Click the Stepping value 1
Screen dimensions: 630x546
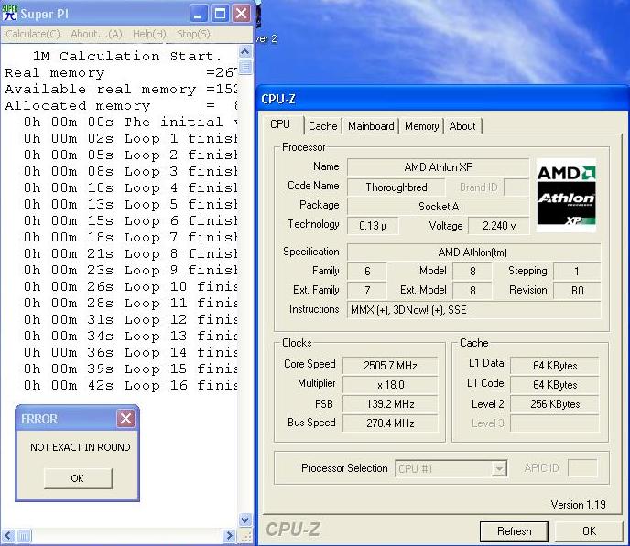click(x=577, y=272)
